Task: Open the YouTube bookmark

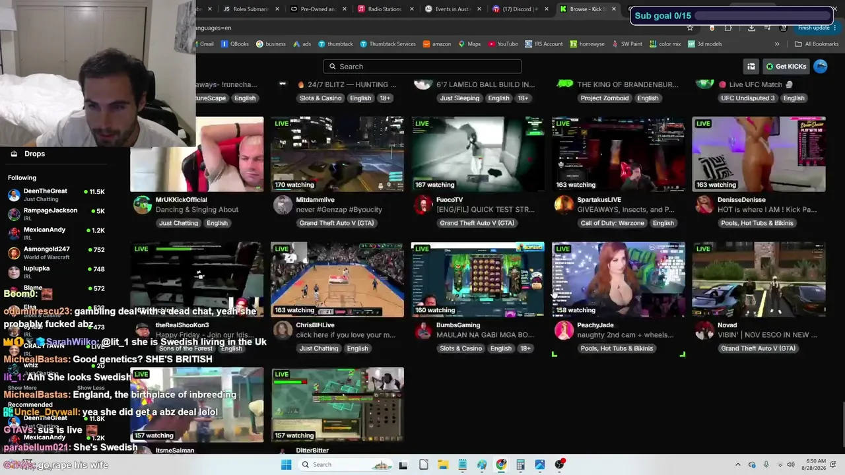Action: tap(503, 44)
